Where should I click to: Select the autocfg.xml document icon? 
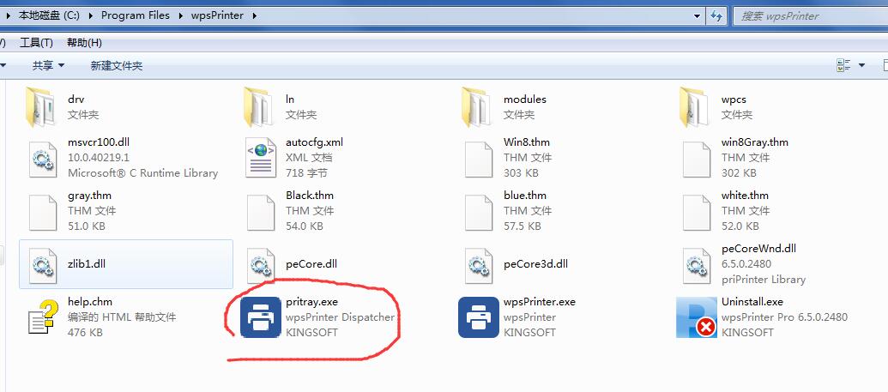[x=261, y=158]
